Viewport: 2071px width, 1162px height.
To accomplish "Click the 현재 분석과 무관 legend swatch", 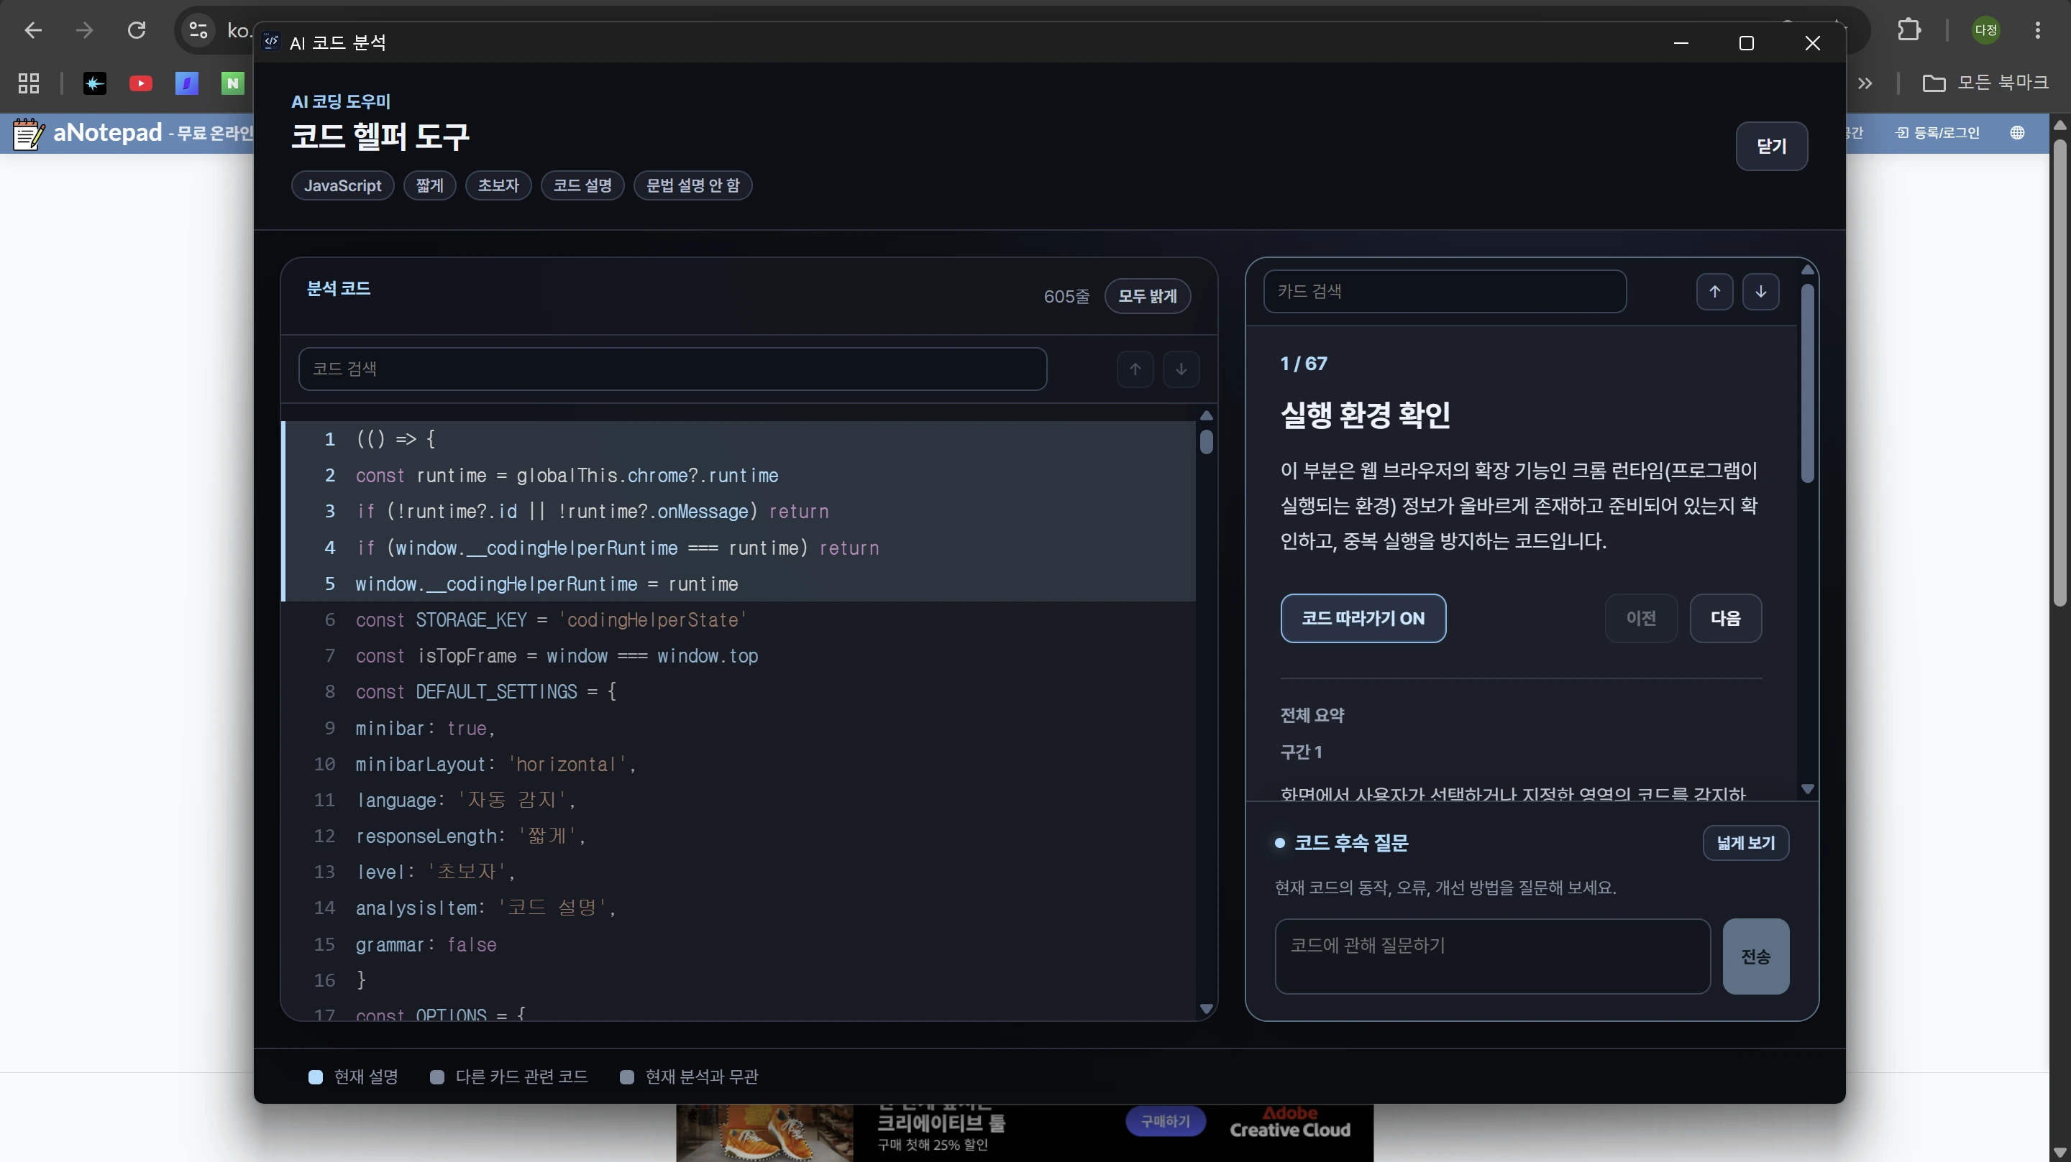I will click(627, 1076).
